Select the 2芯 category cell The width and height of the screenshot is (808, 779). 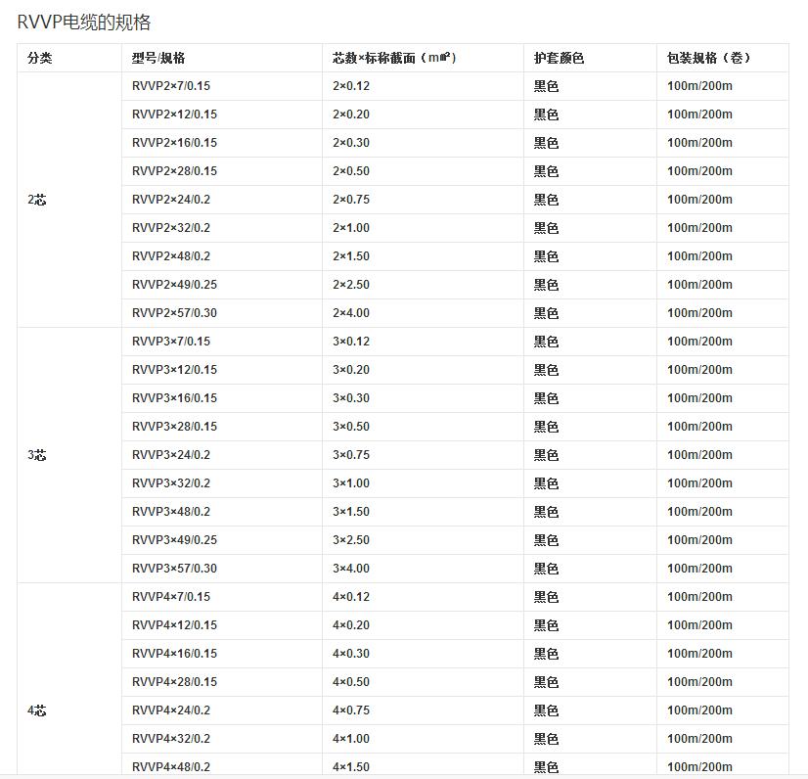pos(37,200)
